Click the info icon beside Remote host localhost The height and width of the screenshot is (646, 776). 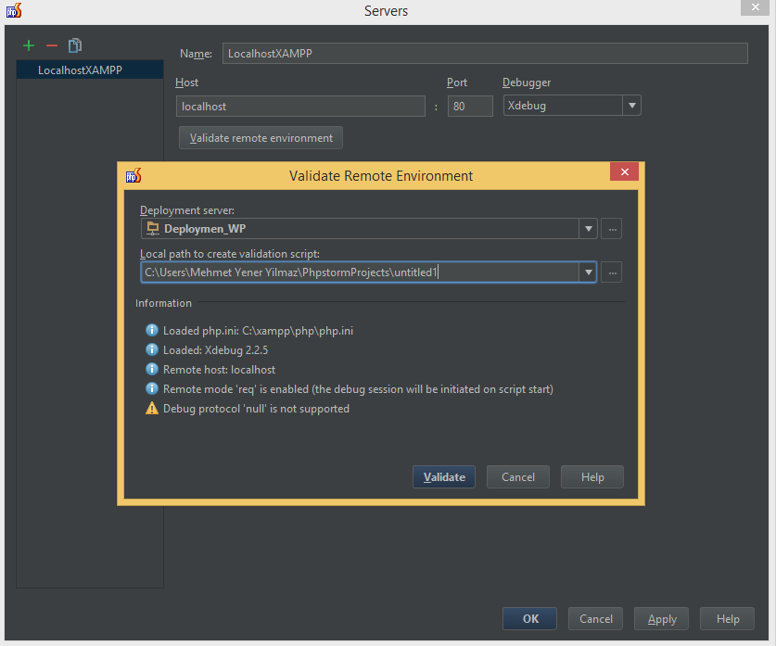[x=152, y=369]
